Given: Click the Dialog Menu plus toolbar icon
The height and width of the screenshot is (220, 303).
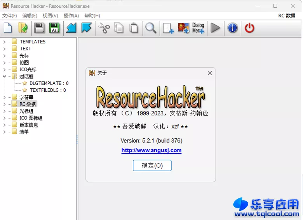Looking at the screenshot, I should (x=198, y=28).
